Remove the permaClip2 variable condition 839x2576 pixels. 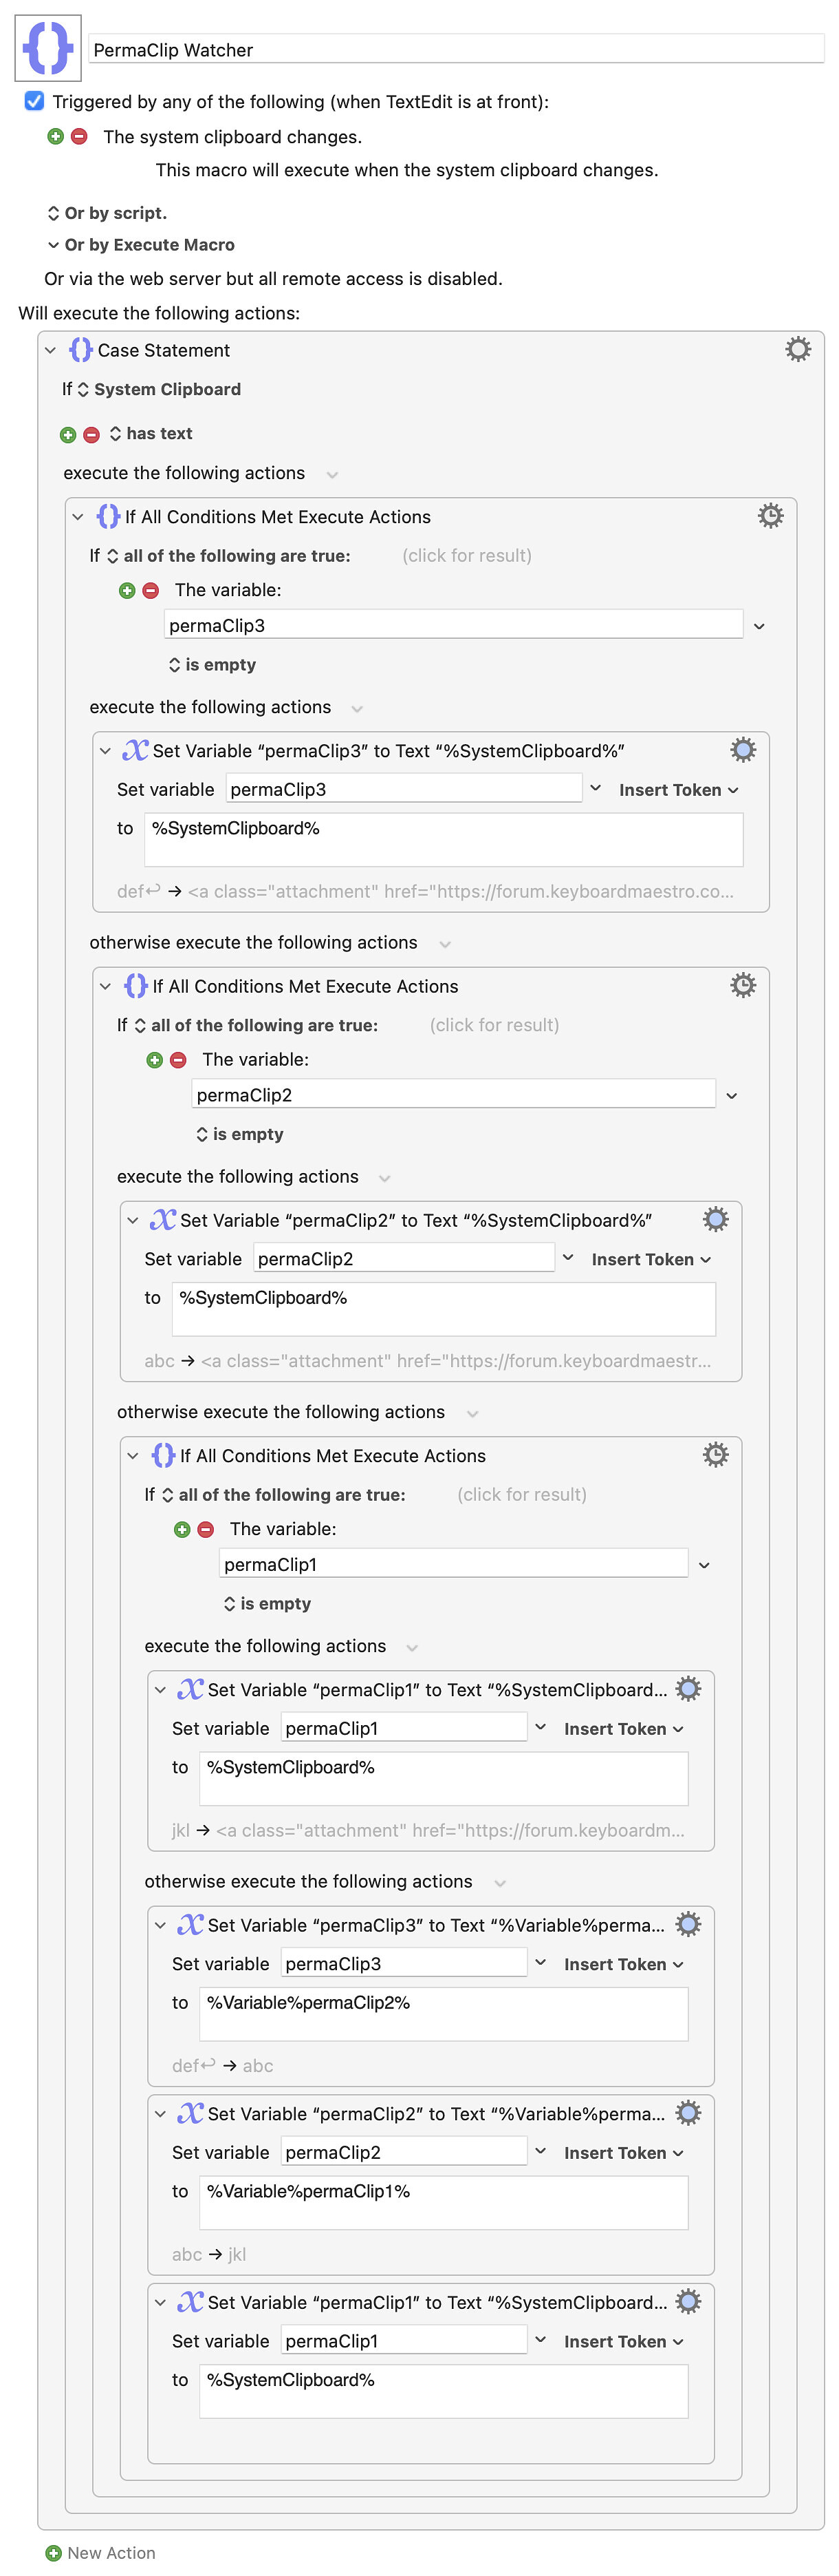tap(178, 1060)
